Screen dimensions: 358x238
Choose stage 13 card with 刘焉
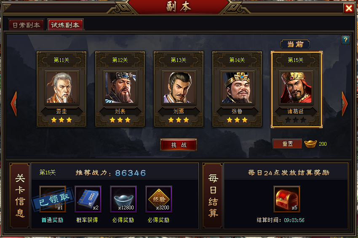(x=179, y=89)
